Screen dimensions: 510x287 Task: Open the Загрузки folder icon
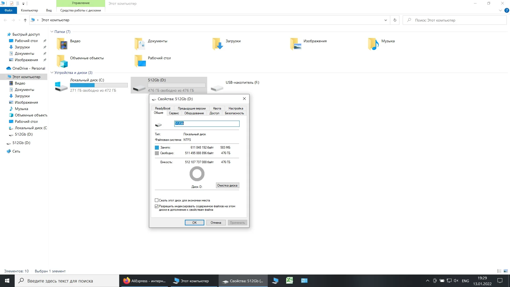click(218, 44)
